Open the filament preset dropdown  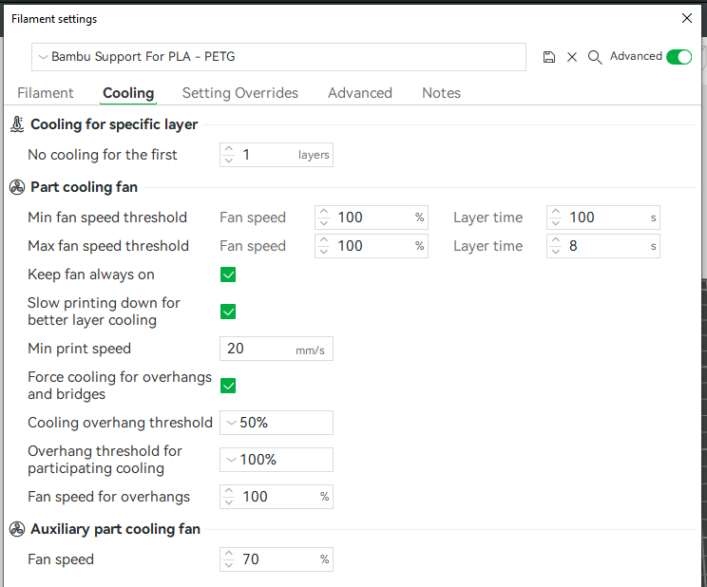tap(277, 57)
